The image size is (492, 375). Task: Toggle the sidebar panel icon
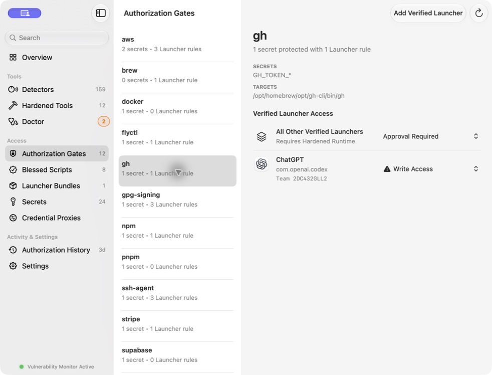100,13
